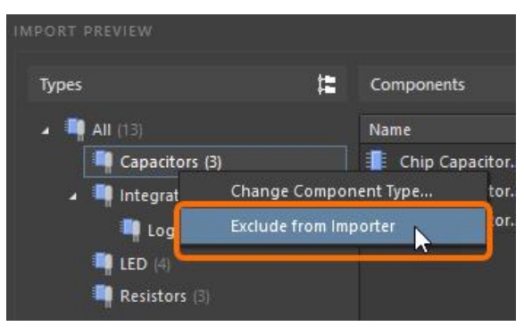Viewport: 524px width, 335px height.
Task: Click the Types panel header label
Action: coord(61,85)
